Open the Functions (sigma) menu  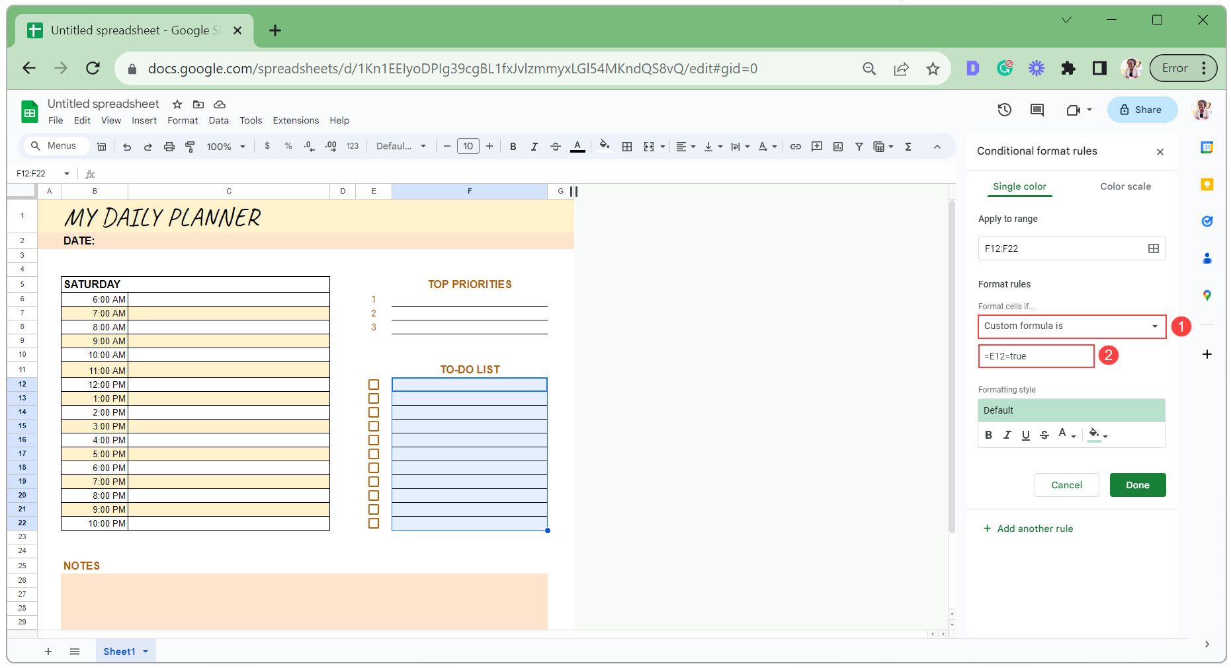907,146
